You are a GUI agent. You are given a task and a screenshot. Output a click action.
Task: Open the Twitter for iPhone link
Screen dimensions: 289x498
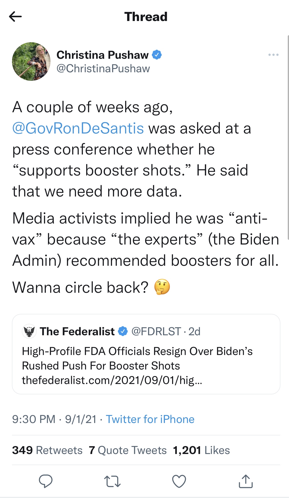[150, 419]
